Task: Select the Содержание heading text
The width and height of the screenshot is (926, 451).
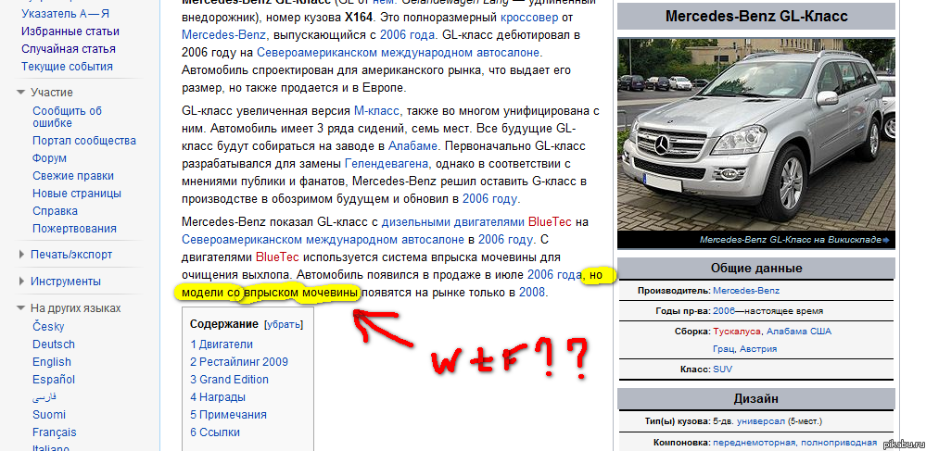Action: 223,324
